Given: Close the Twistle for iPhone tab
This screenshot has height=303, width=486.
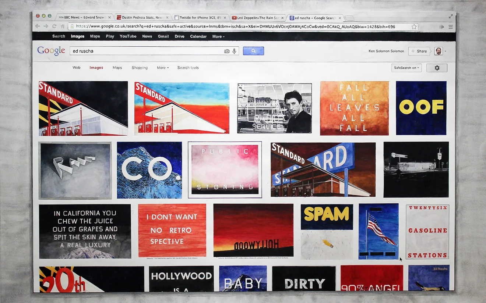Looking at the screenshot, I should pyautogui.click(x=225, y=18).
